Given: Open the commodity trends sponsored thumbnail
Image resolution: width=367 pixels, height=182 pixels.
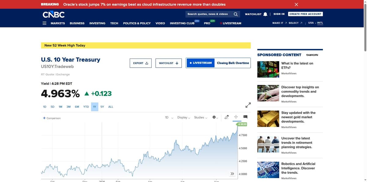Looking at the screenshot, I should pos(268,93).
